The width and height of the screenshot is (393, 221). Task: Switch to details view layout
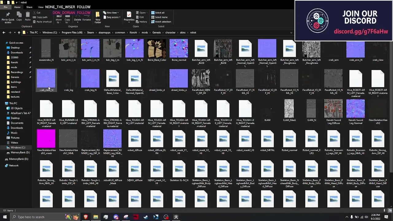(386, 211)
